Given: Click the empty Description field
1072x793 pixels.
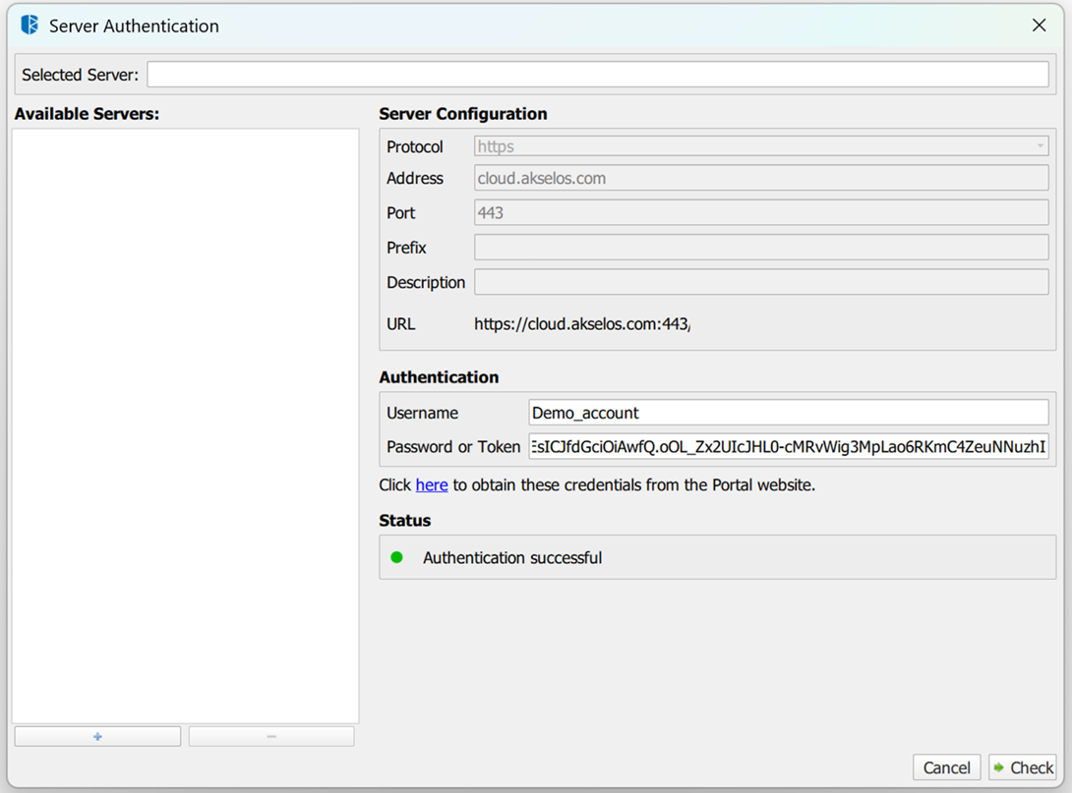Looking at the screenshot, I should click(x=761, y=282).
